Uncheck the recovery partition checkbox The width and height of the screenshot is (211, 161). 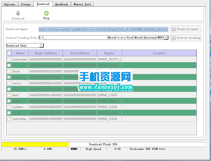coord(9,77)
